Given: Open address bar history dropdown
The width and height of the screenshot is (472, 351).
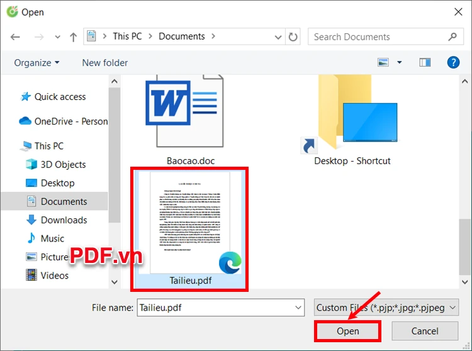Looking at the screenshot, I should 278,37.
